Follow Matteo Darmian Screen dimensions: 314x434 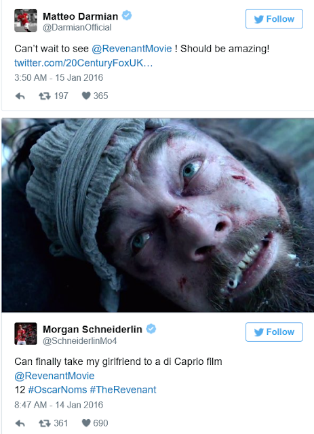tap(274, 19)
